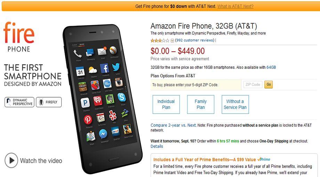Click the ZIP Code input field
Image resolution: width=320 pixels, height=177 pixels.
click(x=253, y=85)
